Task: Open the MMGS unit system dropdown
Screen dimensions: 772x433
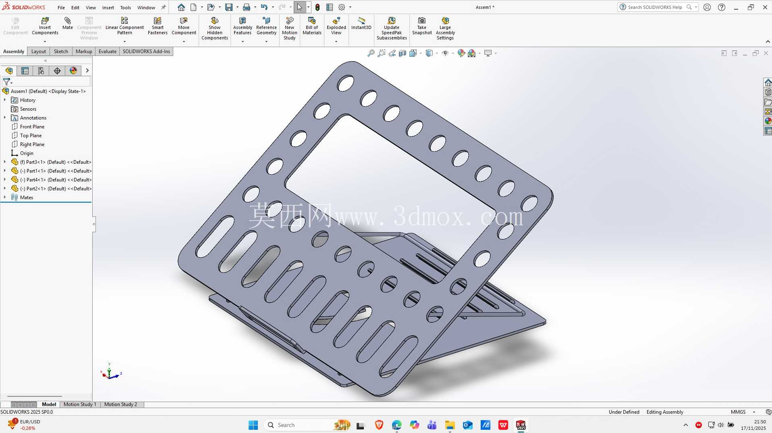Action: (754, 412)
